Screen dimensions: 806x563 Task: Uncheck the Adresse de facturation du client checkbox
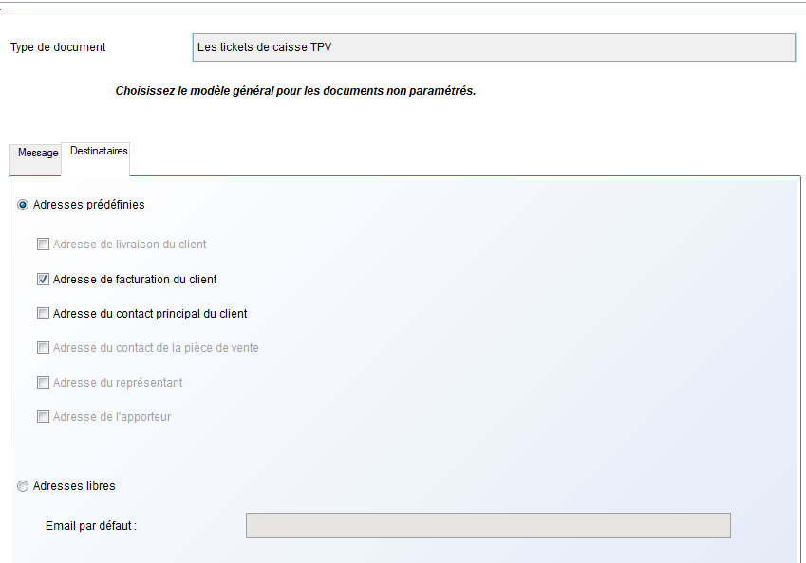43,280
